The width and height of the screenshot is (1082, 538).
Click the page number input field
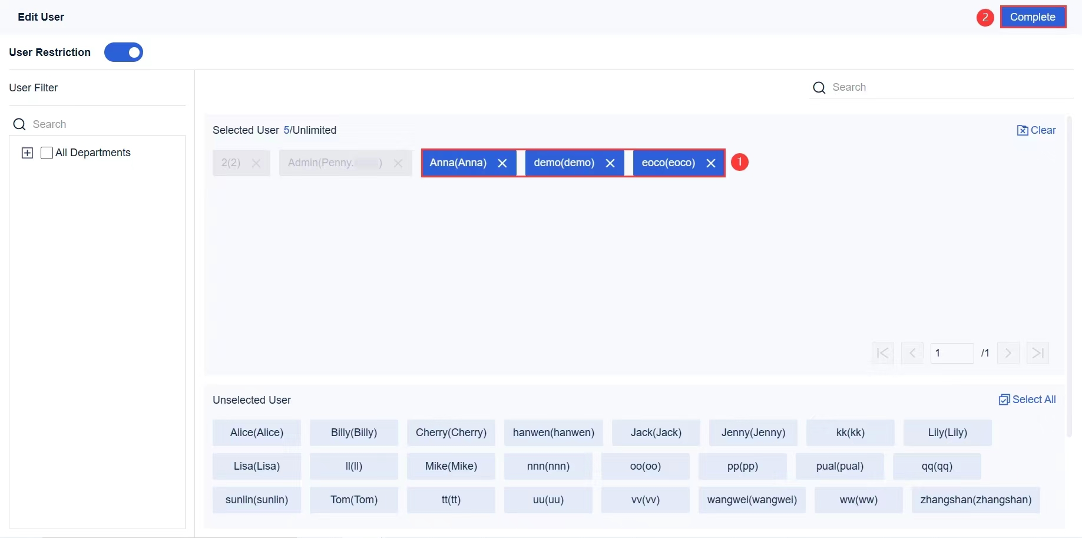click(x=952, y=352)
